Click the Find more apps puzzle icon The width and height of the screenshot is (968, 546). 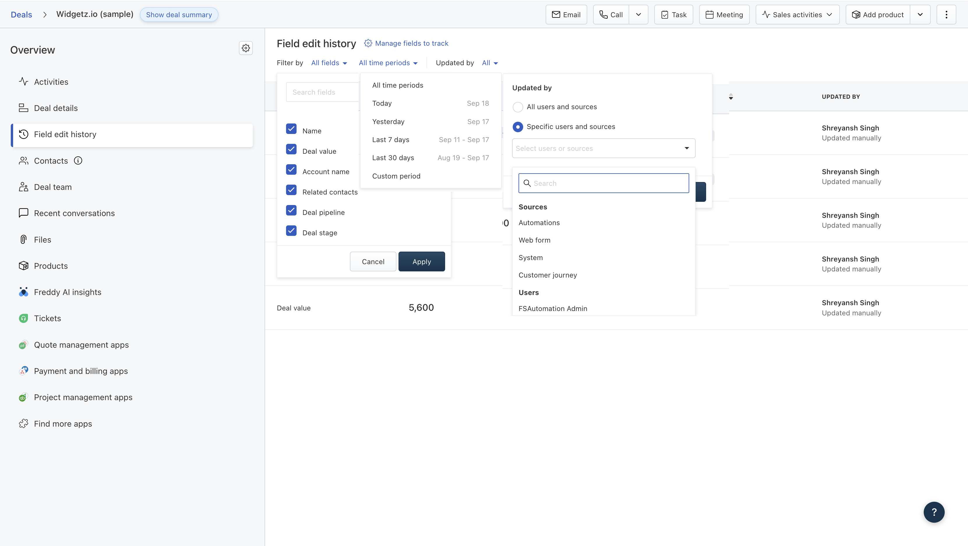pos(23,424)
